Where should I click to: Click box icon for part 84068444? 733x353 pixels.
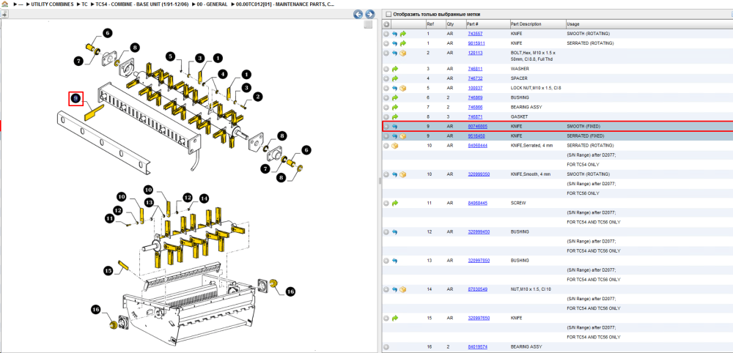pyautogui.click(x=394, y=146)
